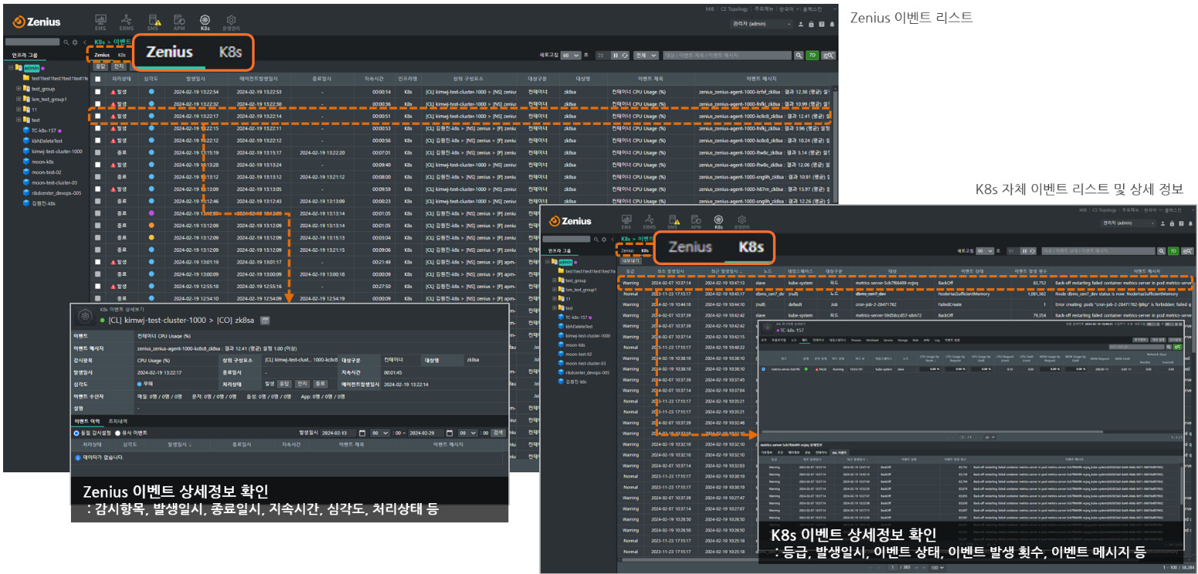
Task: Select the 동일 감시설정 radio button in the detail popup
Action: pyautogui.click(x=76, y=433)
